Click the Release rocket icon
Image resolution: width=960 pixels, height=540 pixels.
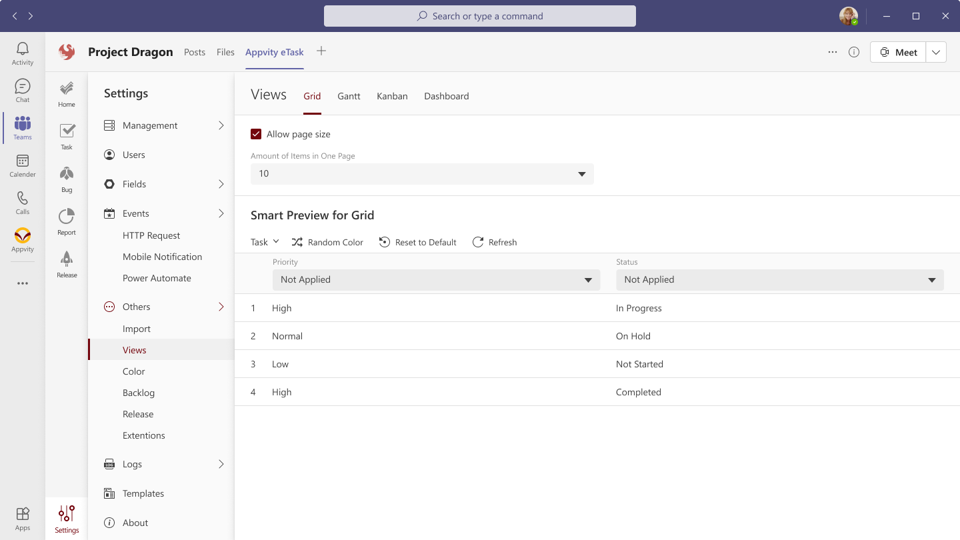[67, 259]
